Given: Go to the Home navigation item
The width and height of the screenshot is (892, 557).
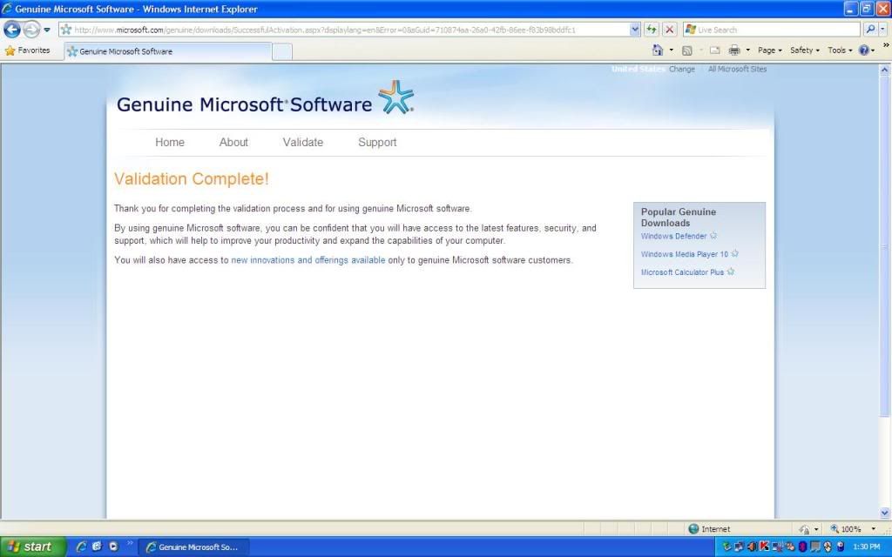Looking at the screenshot, I should [x=170, y=142].
